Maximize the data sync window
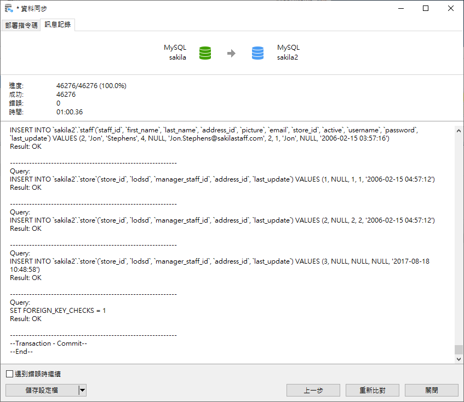 pyautogui.click(x=426, y=9)
